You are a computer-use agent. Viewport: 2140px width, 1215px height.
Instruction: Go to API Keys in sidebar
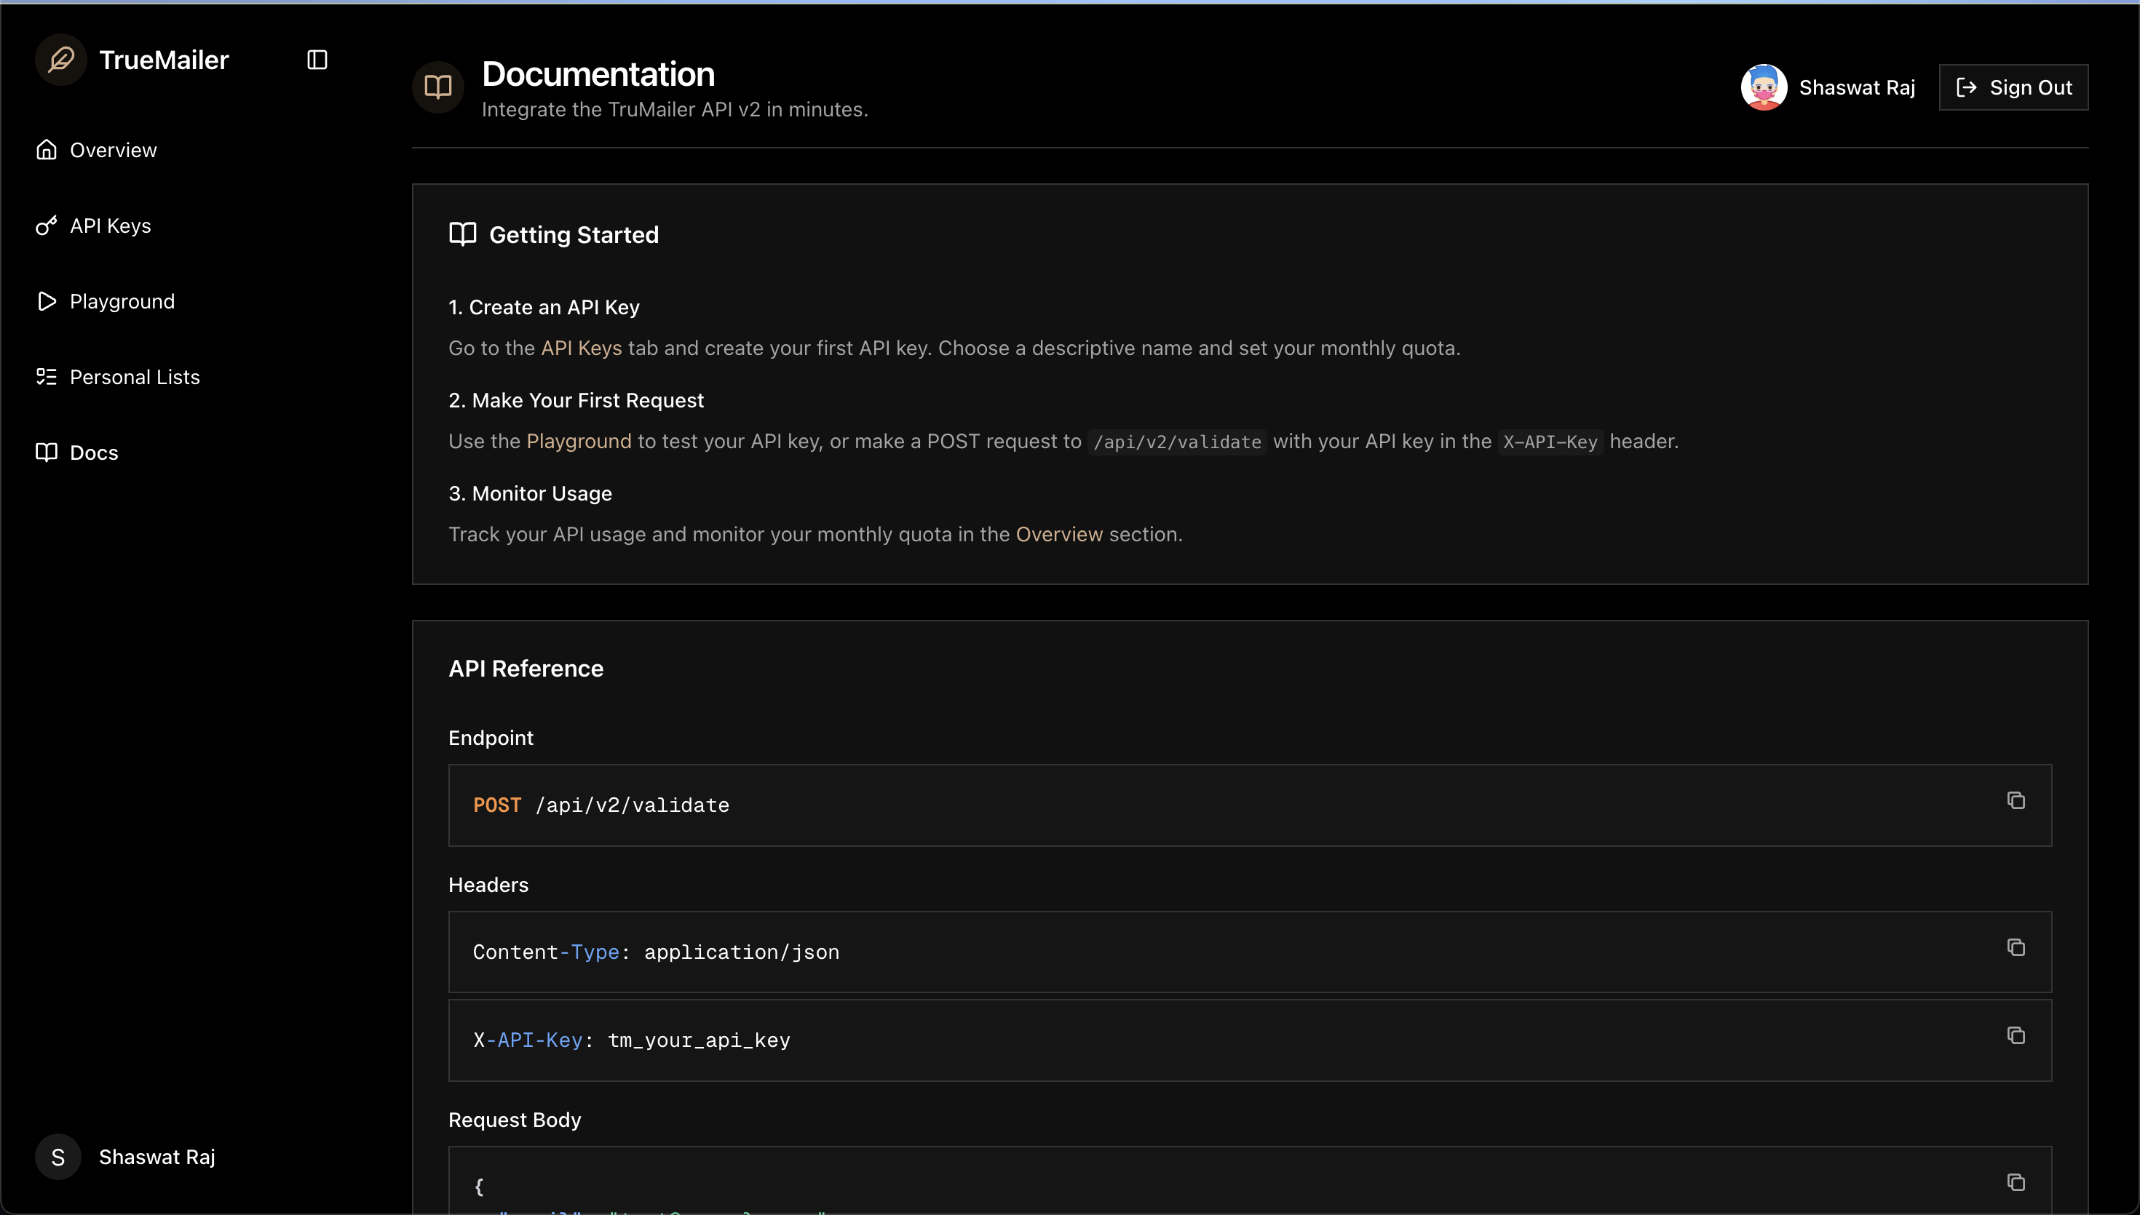(x=110, y=226)
